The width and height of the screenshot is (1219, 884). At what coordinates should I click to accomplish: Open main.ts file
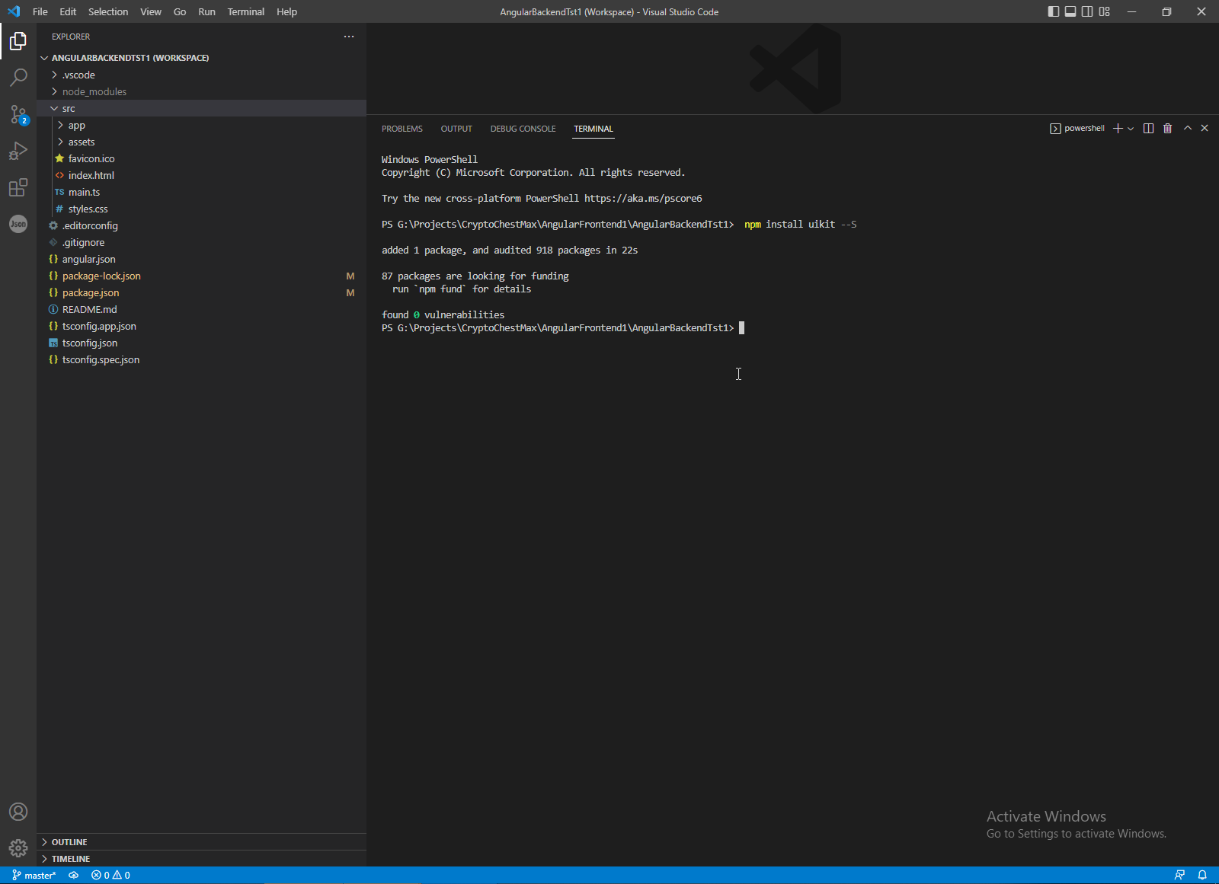pos(201,192)
